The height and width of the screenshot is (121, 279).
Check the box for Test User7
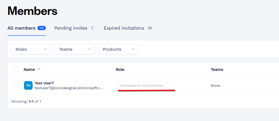point(16,85)
